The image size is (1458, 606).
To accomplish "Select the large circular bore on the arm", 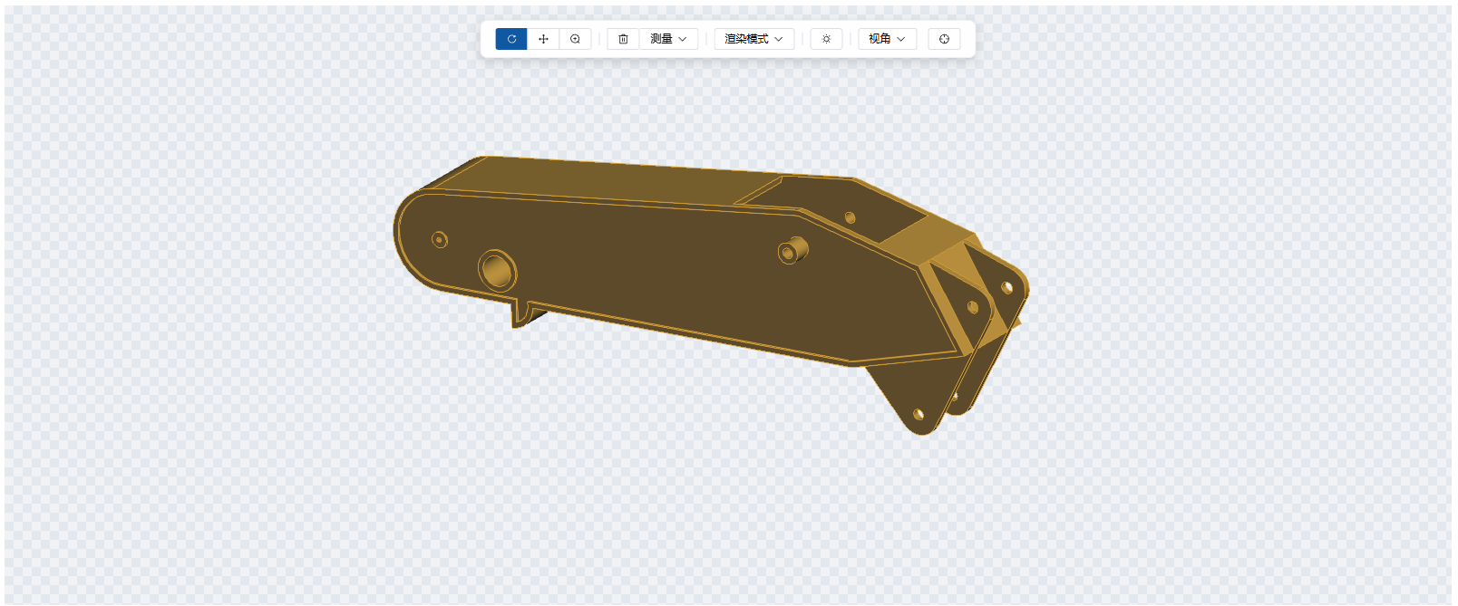I will click(496, 270).
